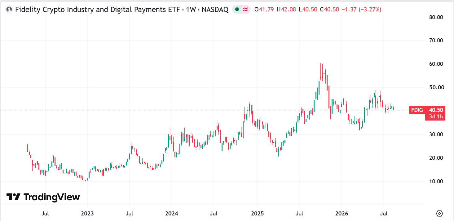Click the 3d 1h countdown label

click(x=435, y=117)
